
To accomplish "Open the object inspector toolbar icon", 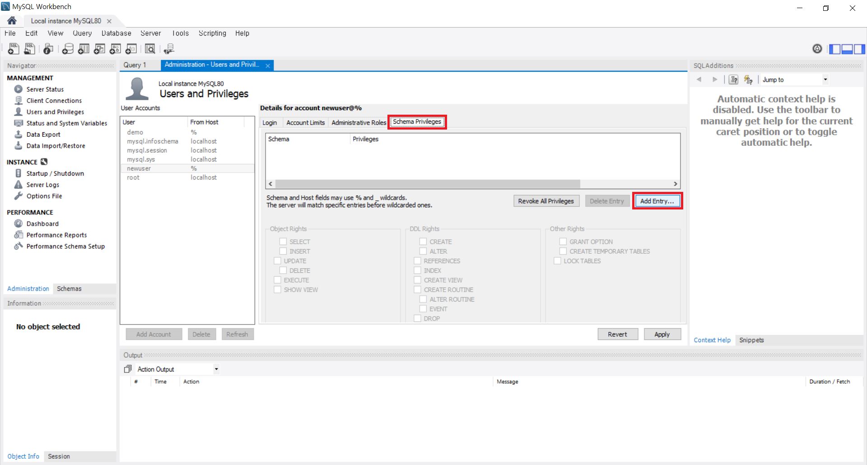I will click(48, 49).
